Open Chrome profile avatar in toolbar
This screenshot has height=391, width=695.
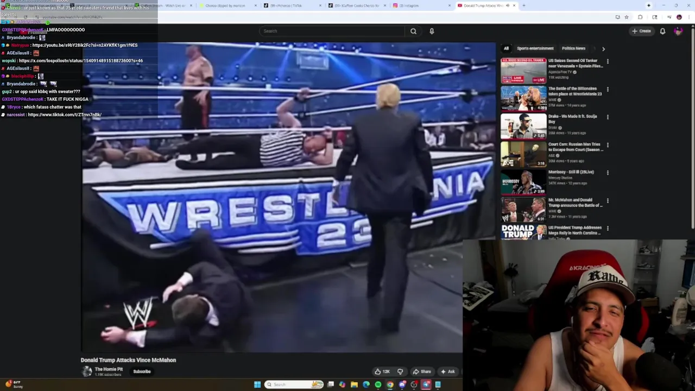pos(679,17)
